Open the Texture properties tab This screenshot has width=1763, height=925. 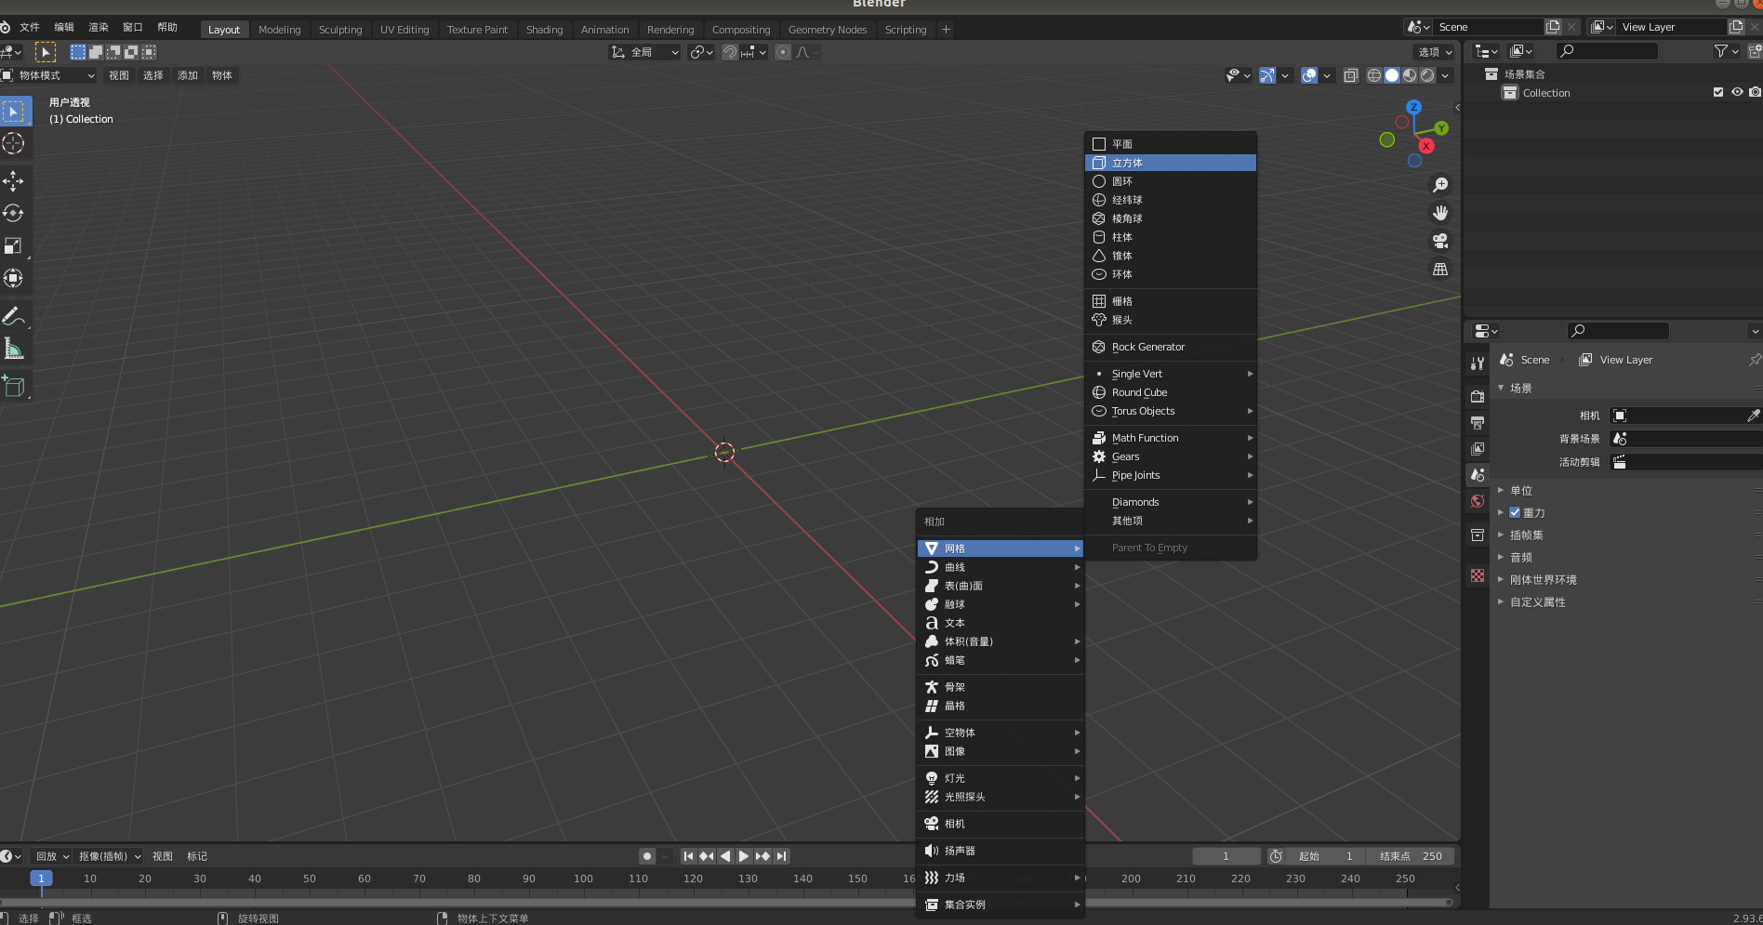[1478, 575]
